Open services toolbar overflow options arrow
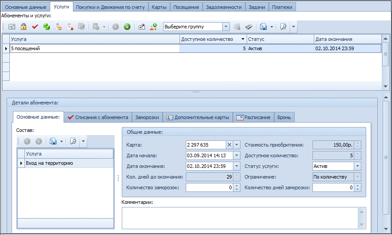392x235 pixels. (293, 27)
